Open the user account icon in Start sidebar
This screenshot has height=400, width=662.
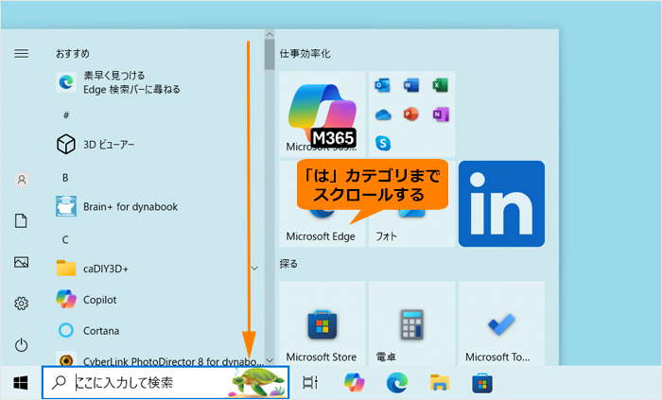22,180
